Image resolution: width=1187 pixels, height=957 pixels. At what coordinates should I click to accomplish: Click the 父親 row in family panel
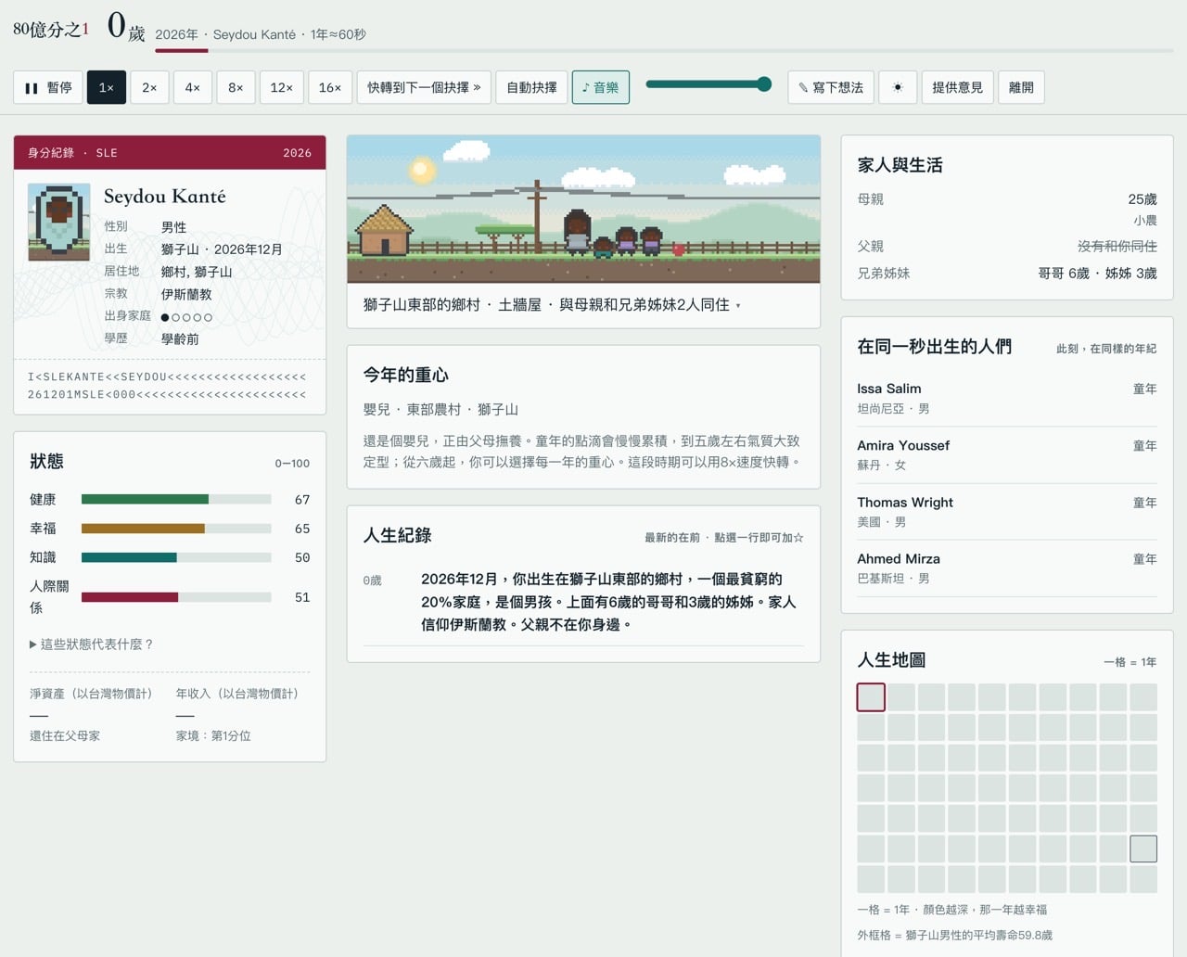coord(1006,247)
